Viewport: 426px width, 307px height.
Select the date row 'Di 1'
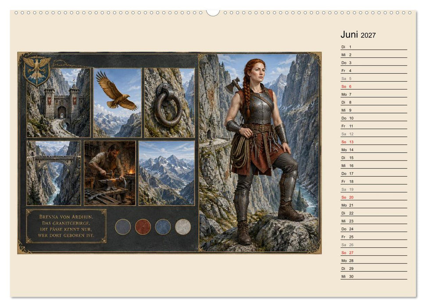pos(374,47)
